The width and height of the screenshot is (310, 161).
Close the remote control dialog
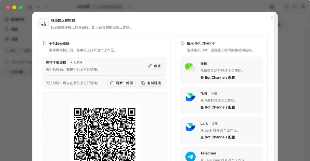pos(272,17)
